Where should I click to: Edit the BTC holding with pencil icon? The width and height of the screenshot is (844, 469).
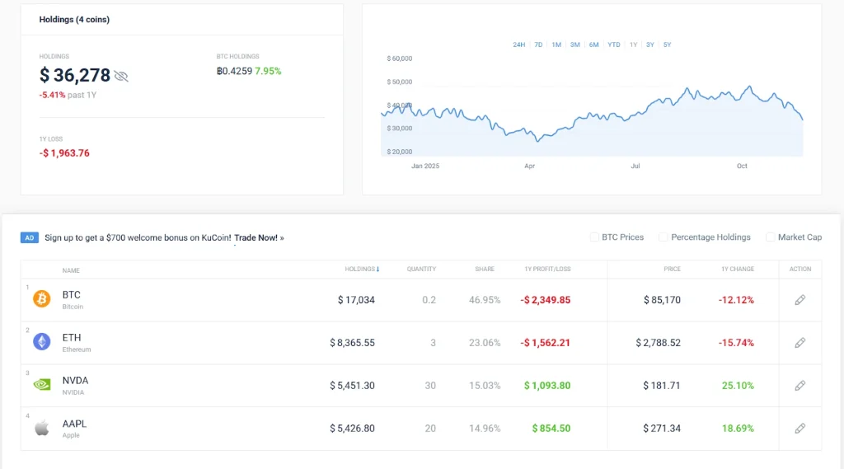799,300
